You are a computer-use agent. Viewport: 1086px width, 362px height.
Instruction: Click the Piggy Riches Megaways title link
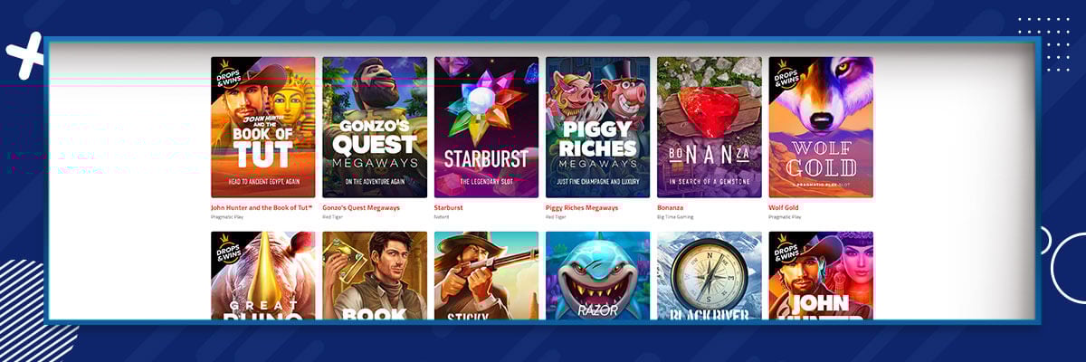(x=582, y=207)
